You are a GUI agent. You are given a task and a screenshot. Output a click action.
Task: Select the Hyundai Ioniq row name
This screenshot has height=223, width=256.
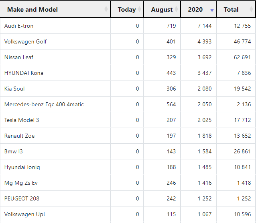(x=22, y=167)
